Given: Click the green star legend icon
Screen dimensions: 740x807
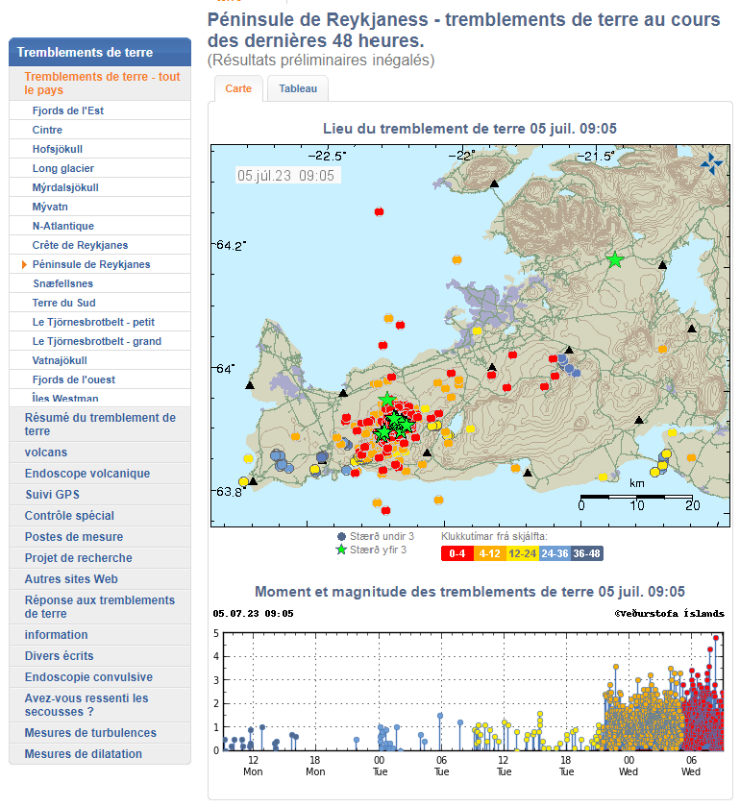Looking at the screenshot, I should (x=340, y=550).
